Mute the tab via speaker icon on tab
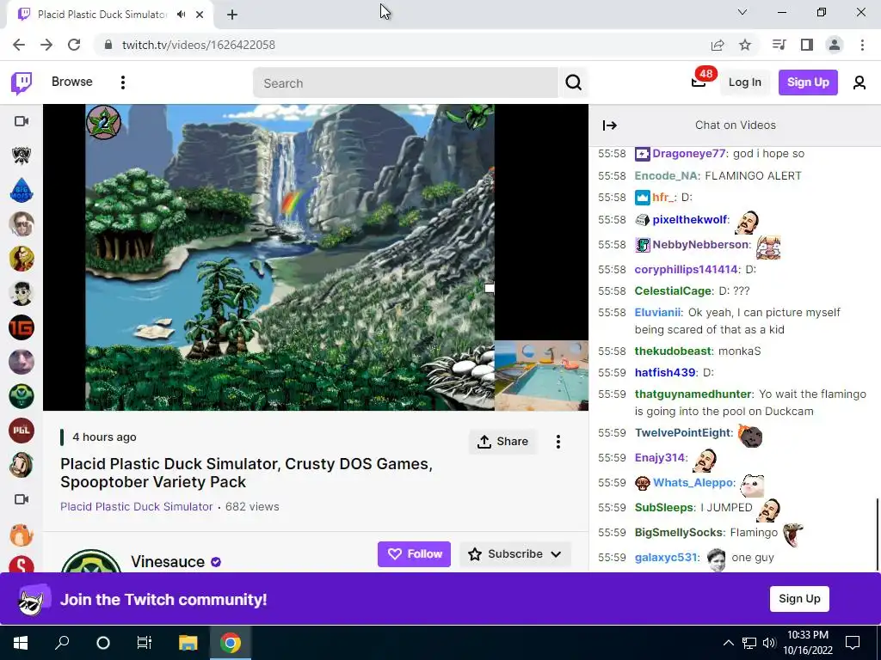The image size is (881, 660). coord(181,15)
